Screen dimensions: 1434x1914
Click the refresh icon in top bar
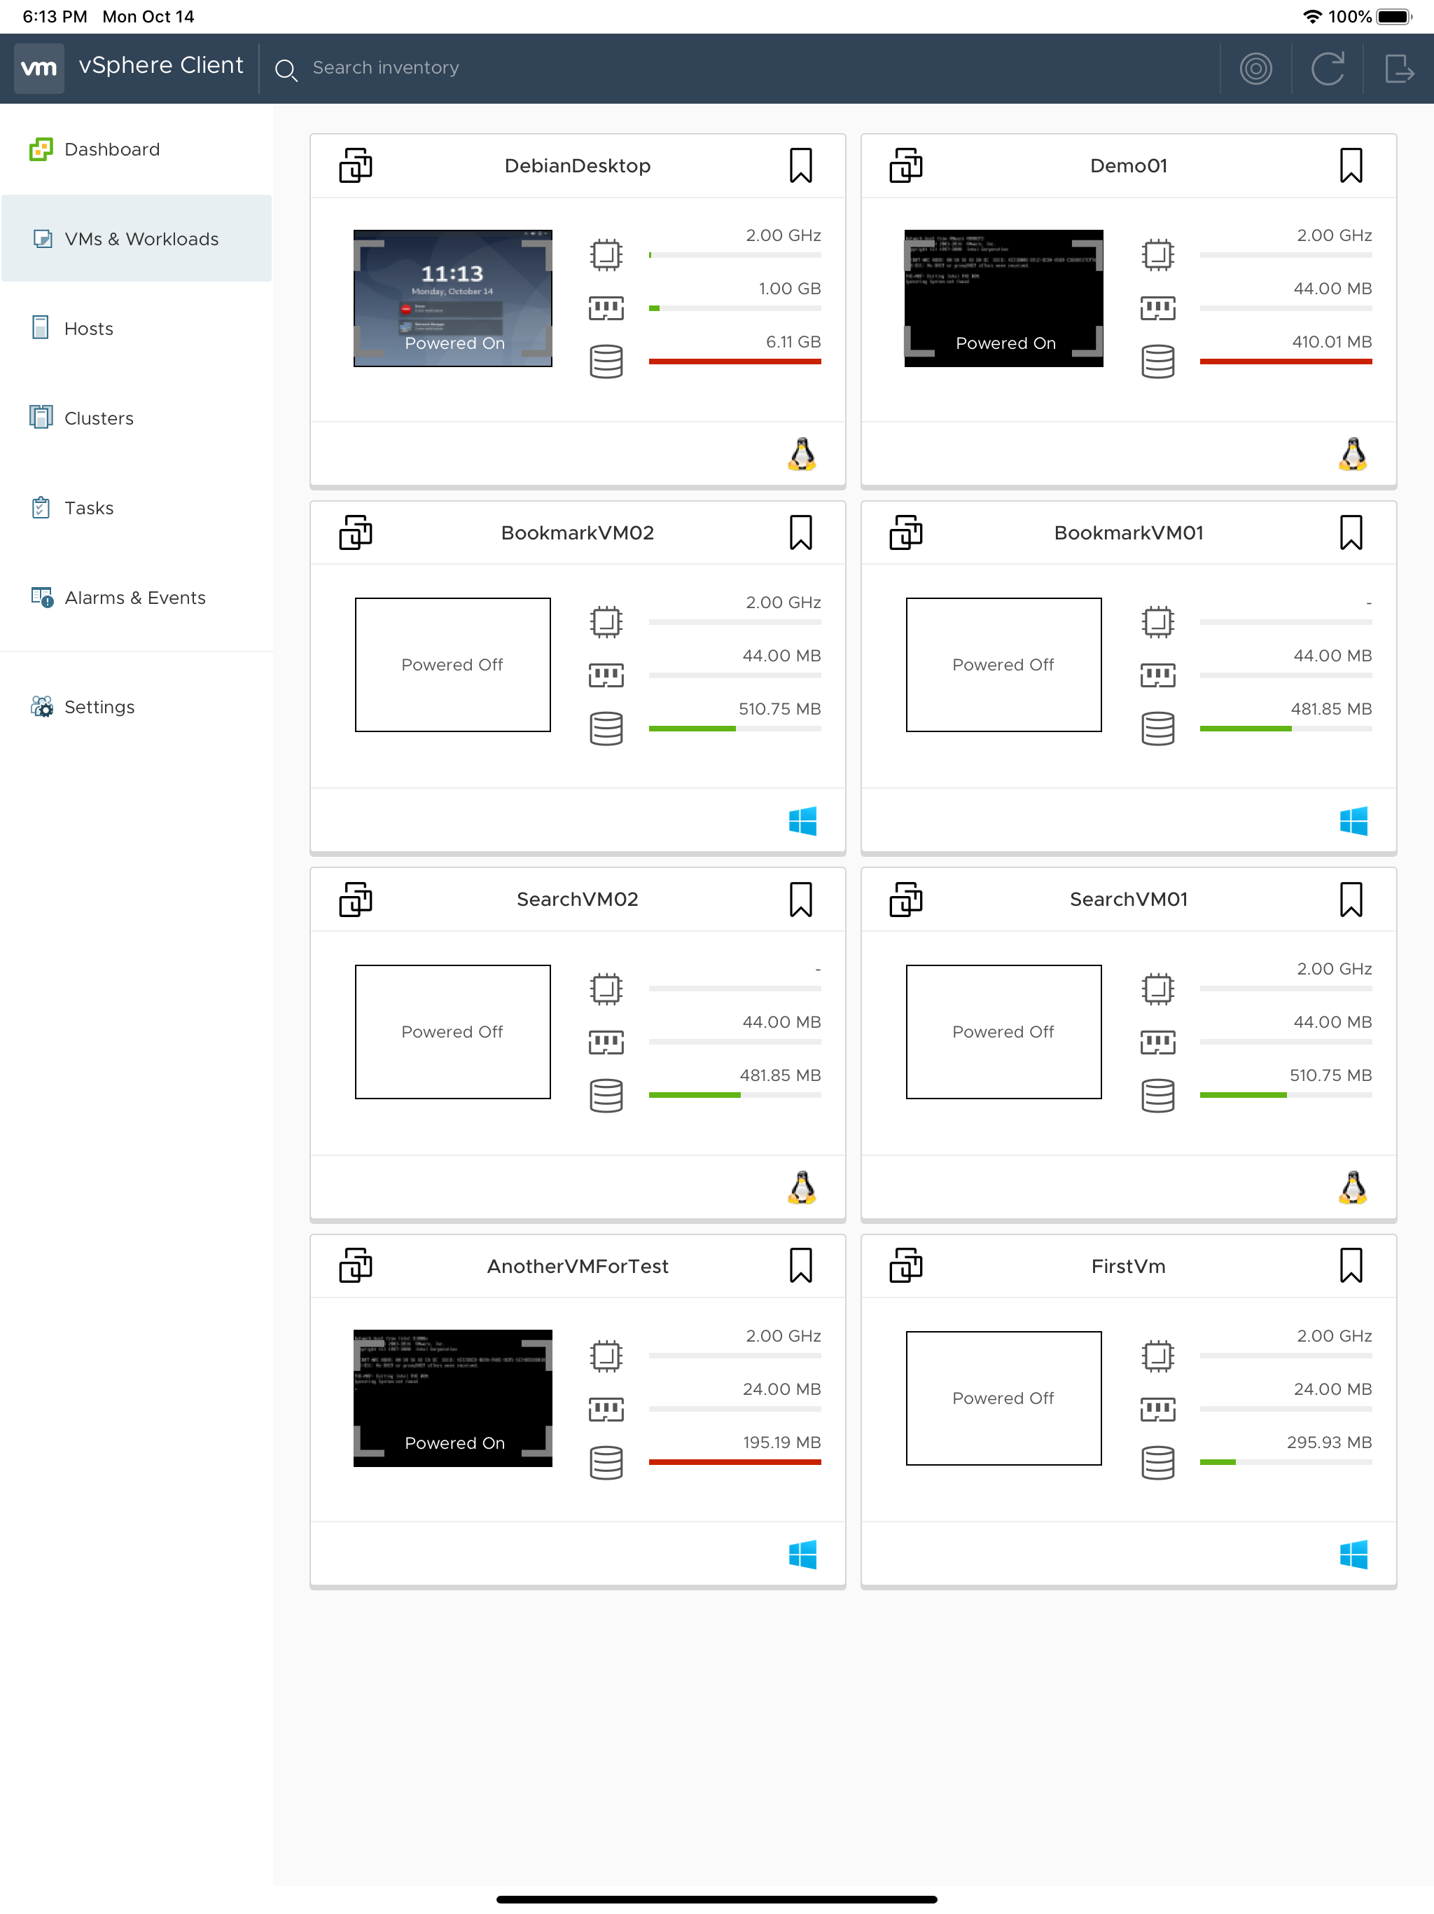pos(1327,69)
